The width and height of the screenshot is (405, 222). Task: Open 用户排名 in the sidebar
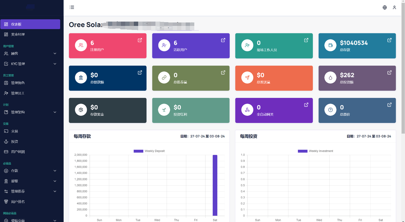[30, 202]
